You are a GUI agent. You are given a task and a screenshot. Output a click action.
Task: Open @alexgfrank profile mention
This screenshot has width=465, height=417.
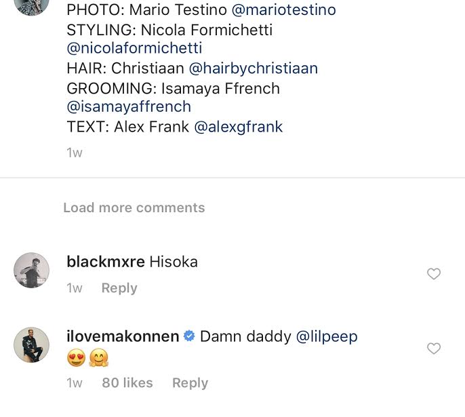click(x=239, y=127)
